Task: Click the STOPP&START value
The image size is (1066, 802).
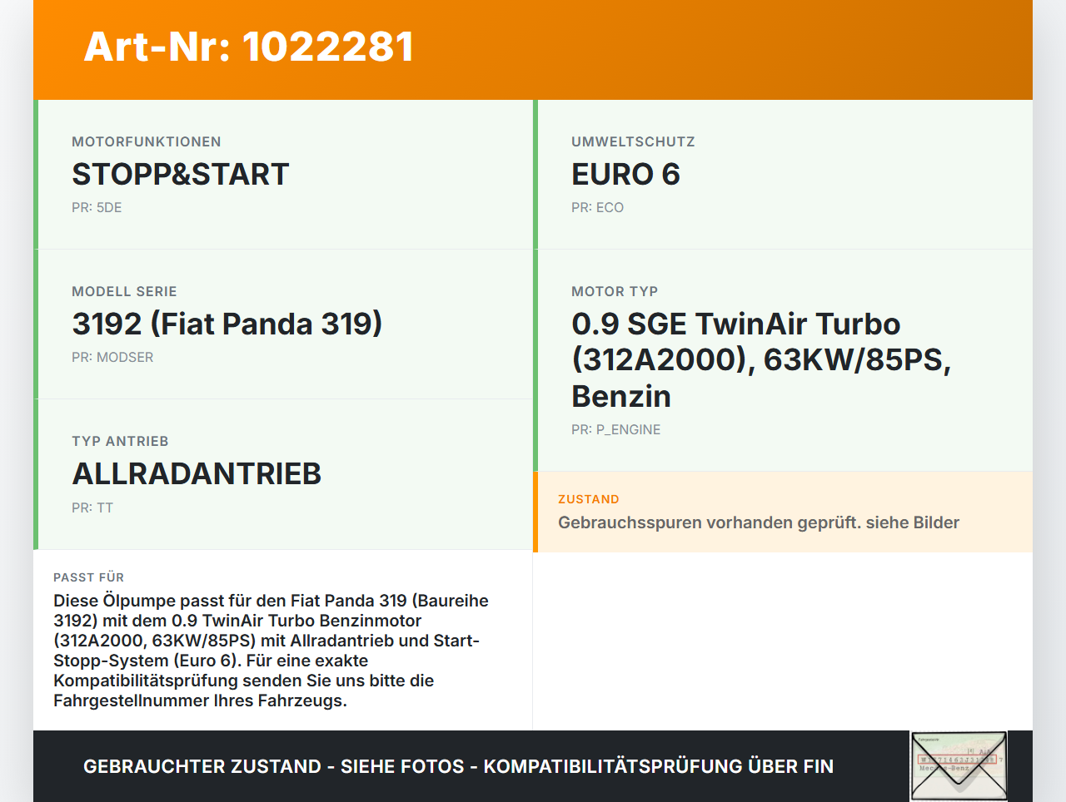Action: pos(180,174)
